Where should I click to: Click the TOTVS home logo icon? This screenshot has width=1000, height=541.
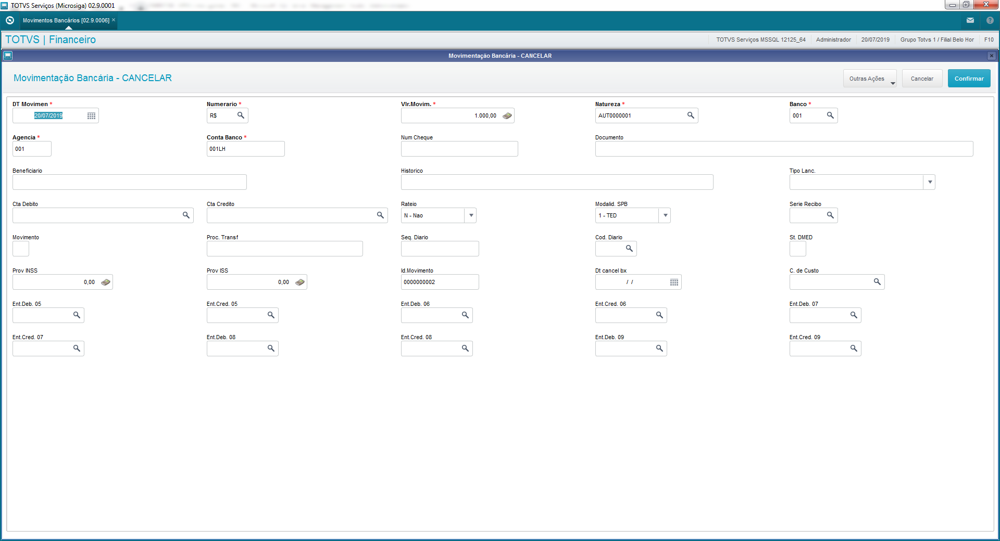click(9, 20)
